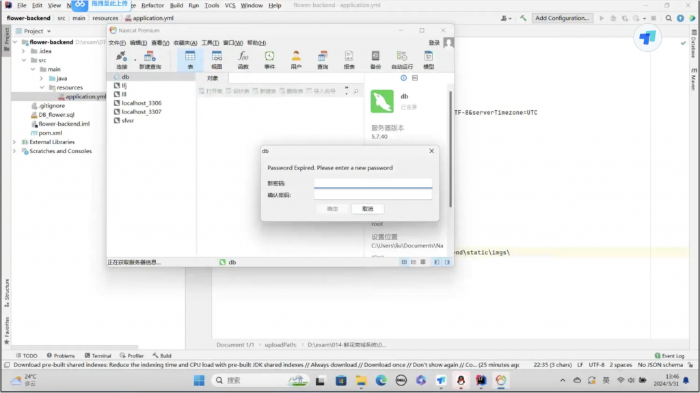Expand the java folder in the Project tree
This screenshot has height=393, width=700.
pyautogui.click(x=42, y=78)
